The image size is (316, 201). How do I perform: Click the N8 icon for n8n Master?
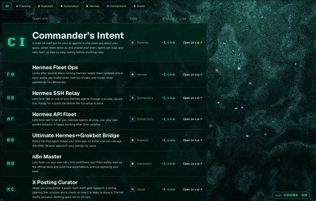click(11, 163)
